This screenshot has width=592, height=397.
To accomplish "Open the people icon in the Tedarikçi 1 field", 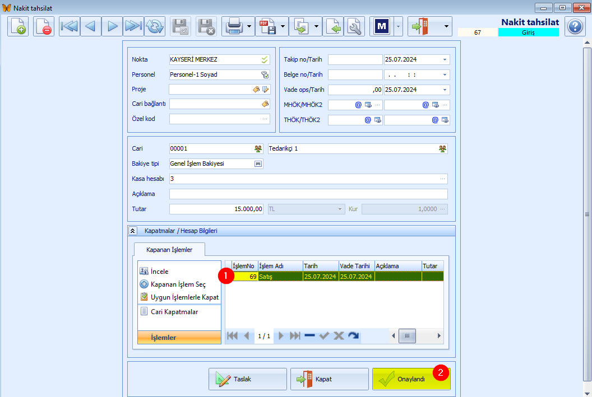I will 442,149.
